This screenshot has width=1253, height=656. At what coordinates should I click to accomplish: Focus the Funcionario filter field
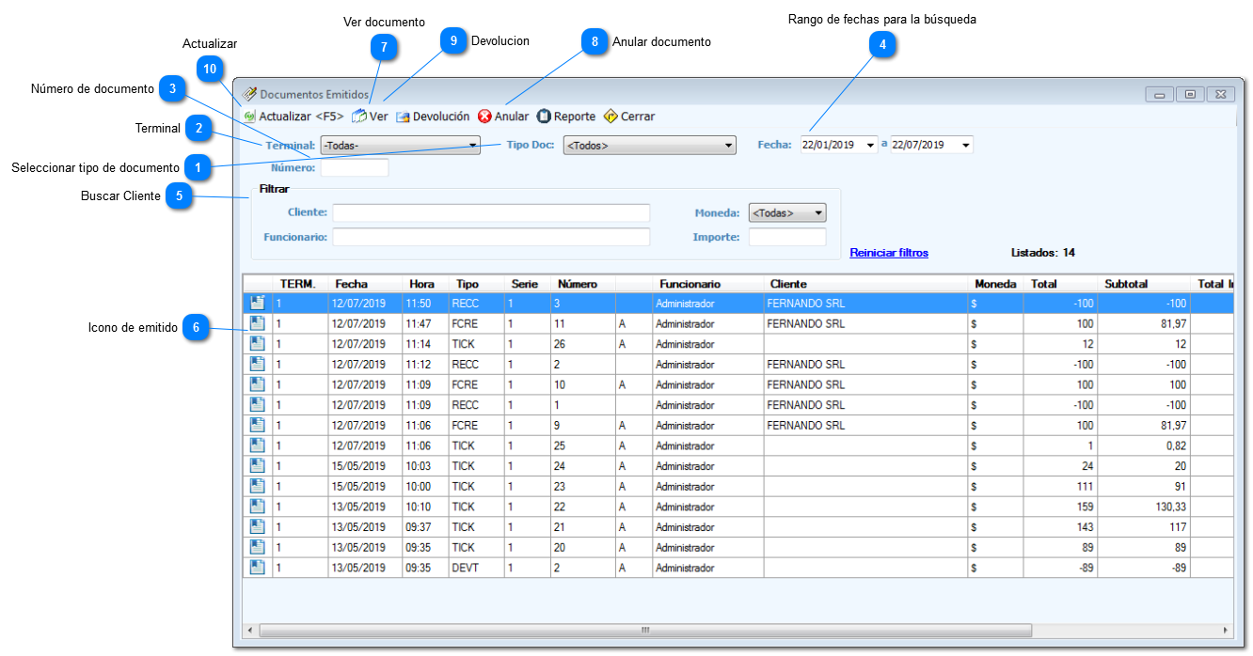click(491, 237)
